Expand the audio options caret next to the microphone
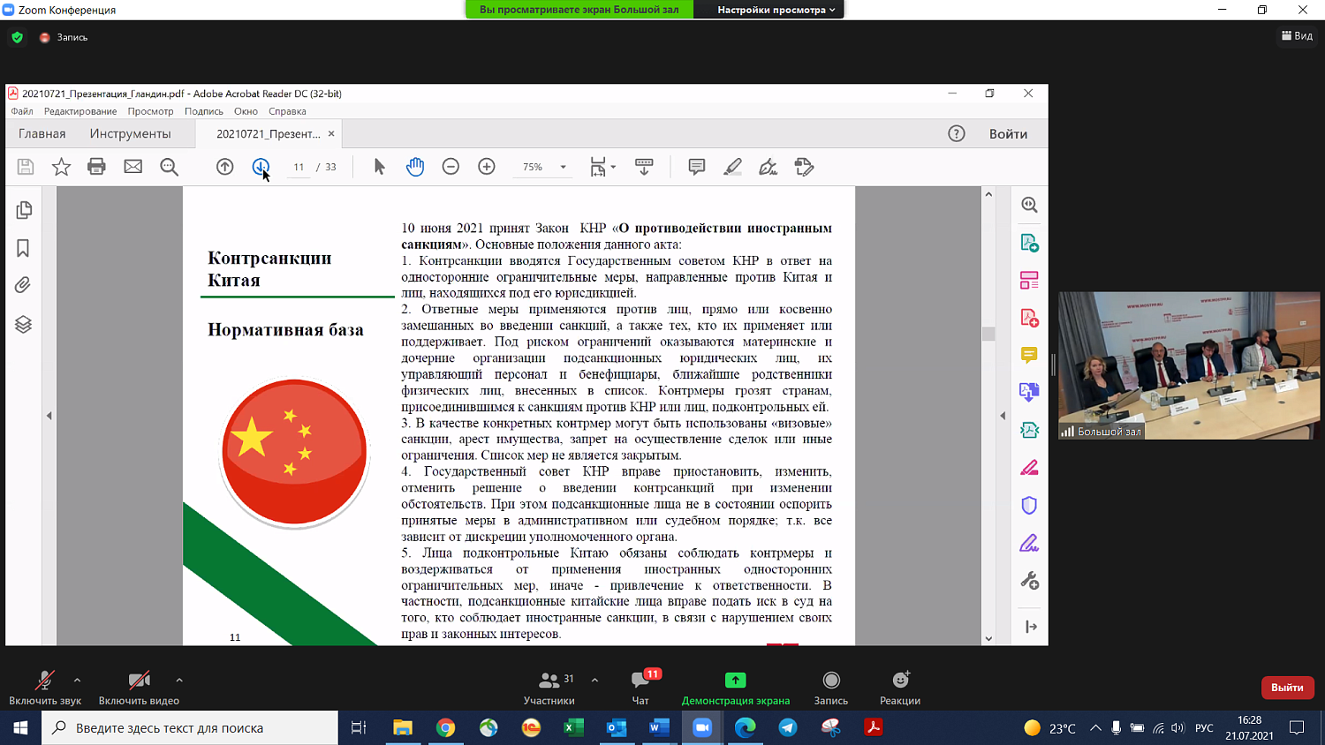Screen dimensions: 1325x745 coord(77,680)
